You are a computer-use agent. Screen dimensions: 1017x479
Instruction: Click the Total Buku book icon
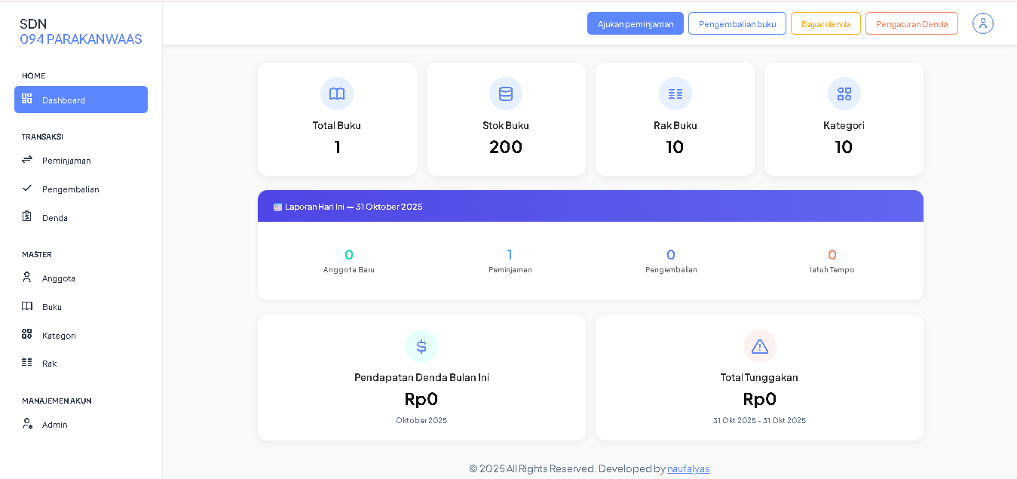coord(337,94)
